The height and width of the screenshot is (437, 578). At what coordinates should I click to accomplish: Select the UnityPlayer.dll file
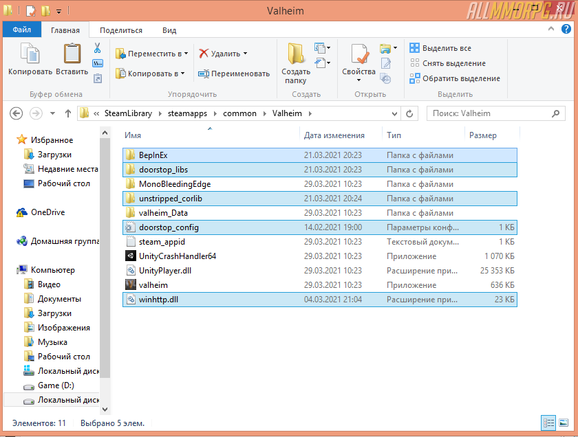319,271
